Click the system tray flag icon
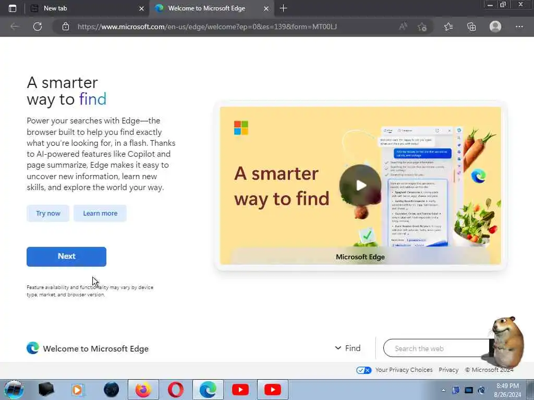The width and height of the screenshot is (534, 400). click(456, 391)
